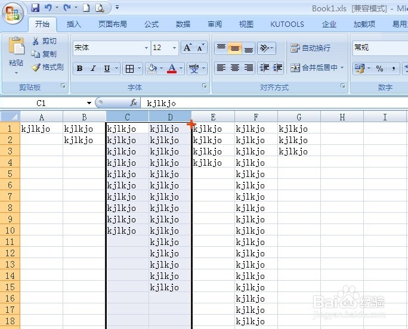Click the 合并后居中 merge and center button
408x329 pixels.
click(314, 67)
